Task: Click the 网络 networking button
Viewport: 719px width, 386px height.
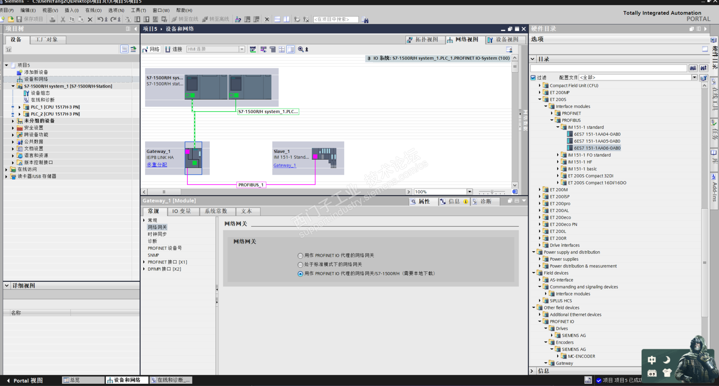Action: (x=152, y=49)
